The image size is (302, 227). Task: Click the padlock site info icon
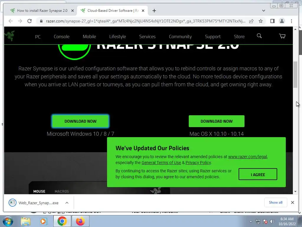coord(41,21)
